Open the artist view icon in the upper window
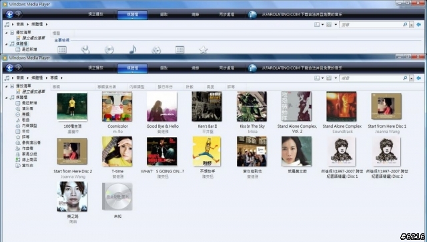427x242 pixels. [x=85, y=49]
